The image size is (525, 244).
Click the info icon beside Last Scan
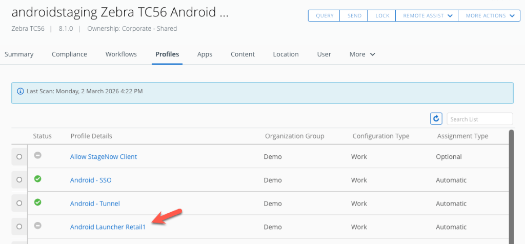21,91
